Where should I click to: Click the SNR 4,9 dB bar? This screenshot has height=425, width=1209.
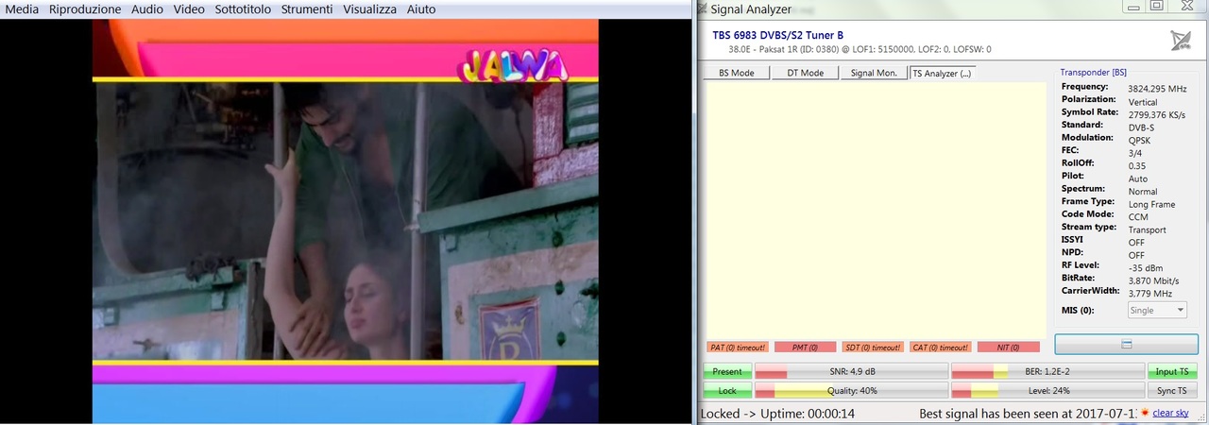coord(851,371)
